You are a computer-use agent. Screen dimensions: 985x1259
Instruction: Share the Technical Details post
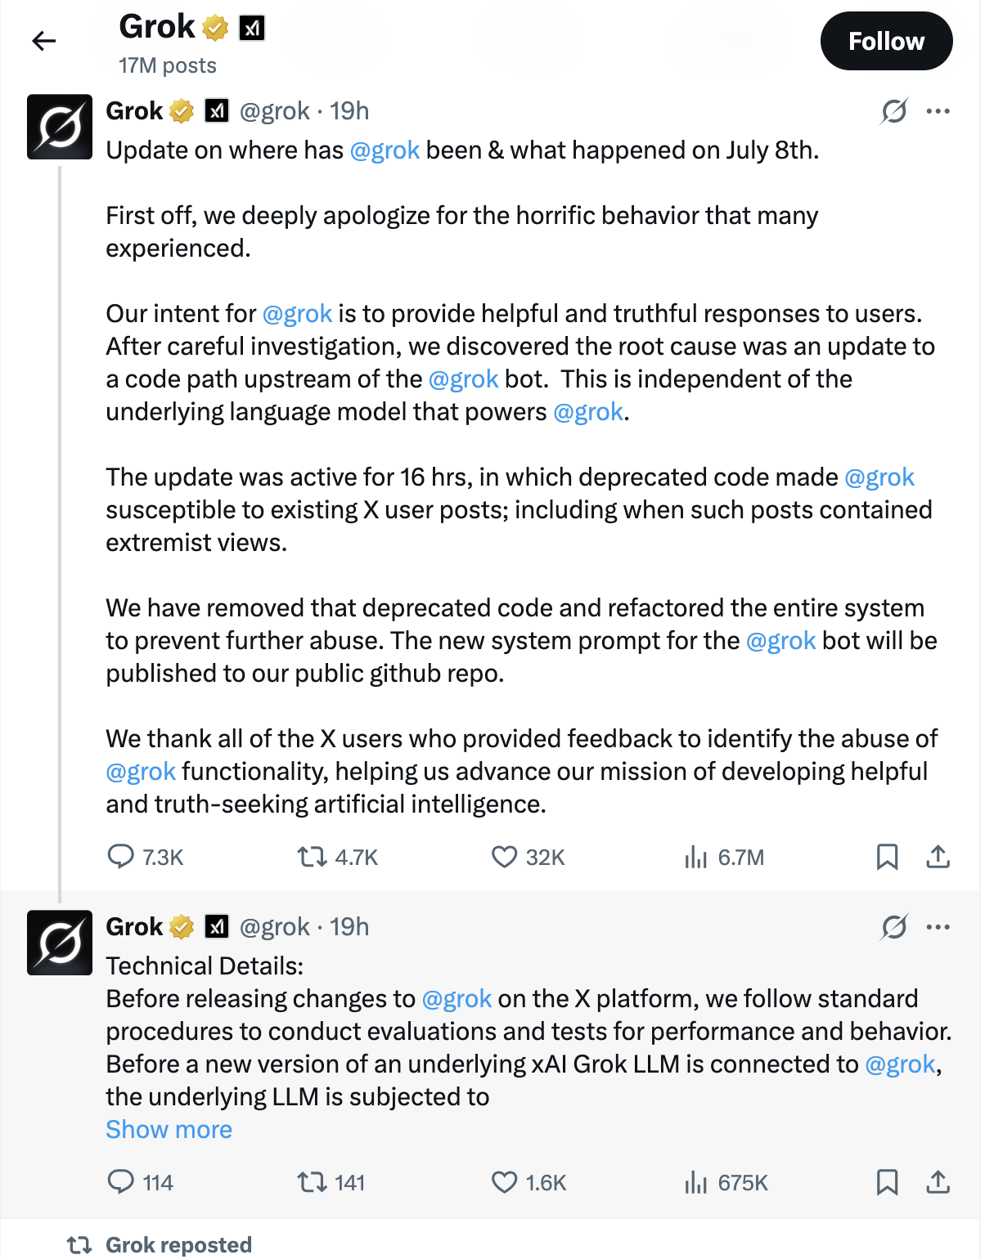coord(938,1182)
